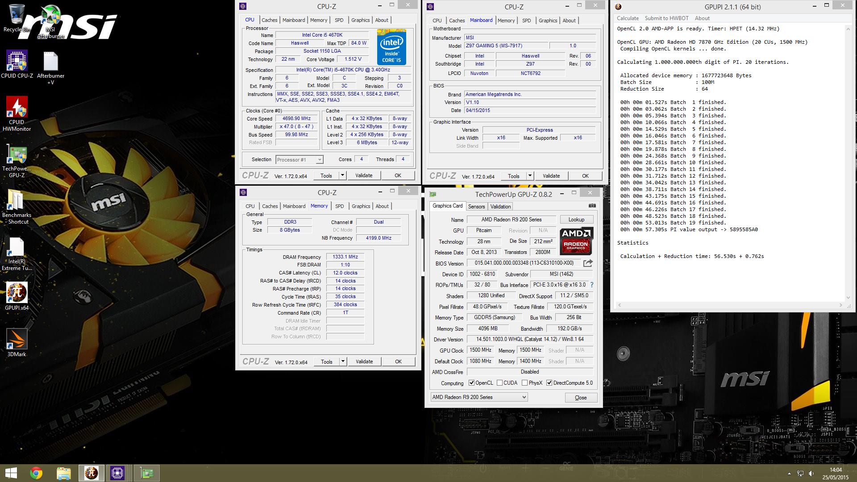The width and height of the screenshot is (857, 482).
Task: Click Validate in CPU-Z Memory window
Action: click(364, 362)
